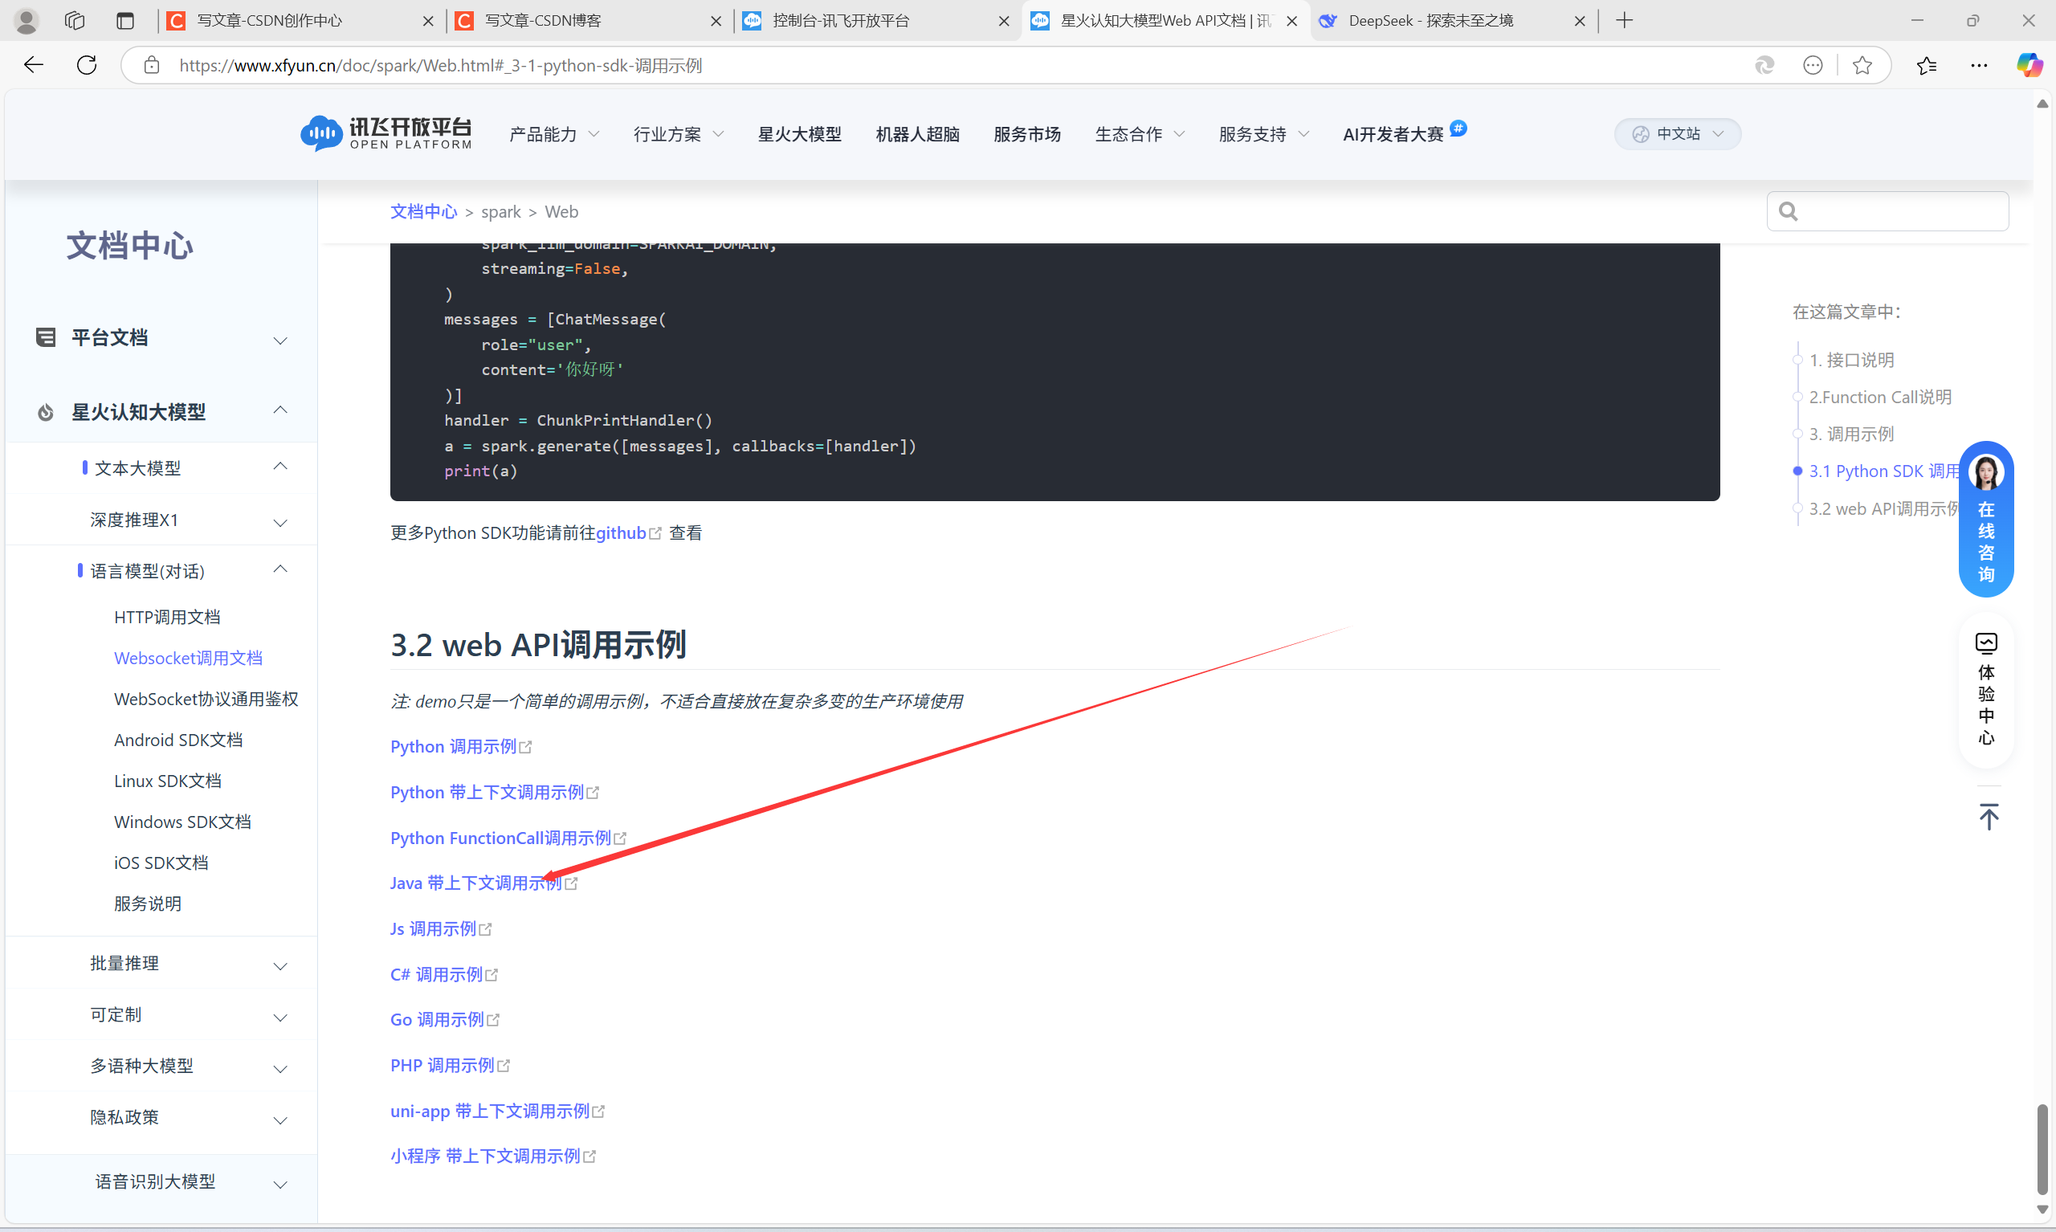The width and height of the screenshot is (2056, 1232).
Task: Open browser settings three-dots menu
Action: [1978, 65]
